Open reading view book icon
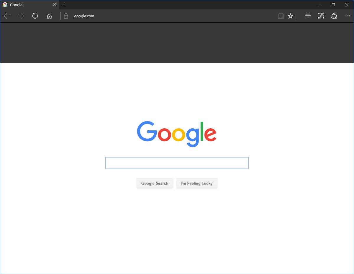The image size is (354, 274). coord(281,16)
